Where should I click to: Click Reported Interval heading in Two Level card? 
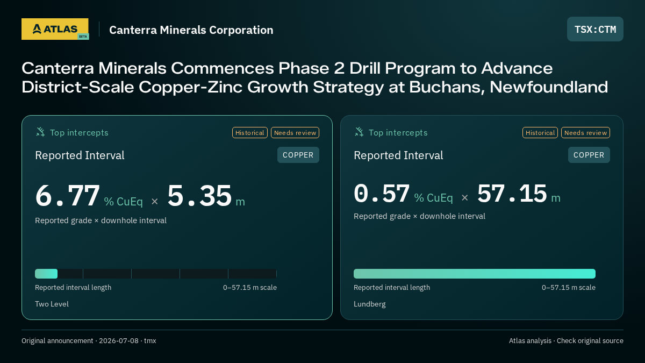pyautogui.click(x=80, y=155)
